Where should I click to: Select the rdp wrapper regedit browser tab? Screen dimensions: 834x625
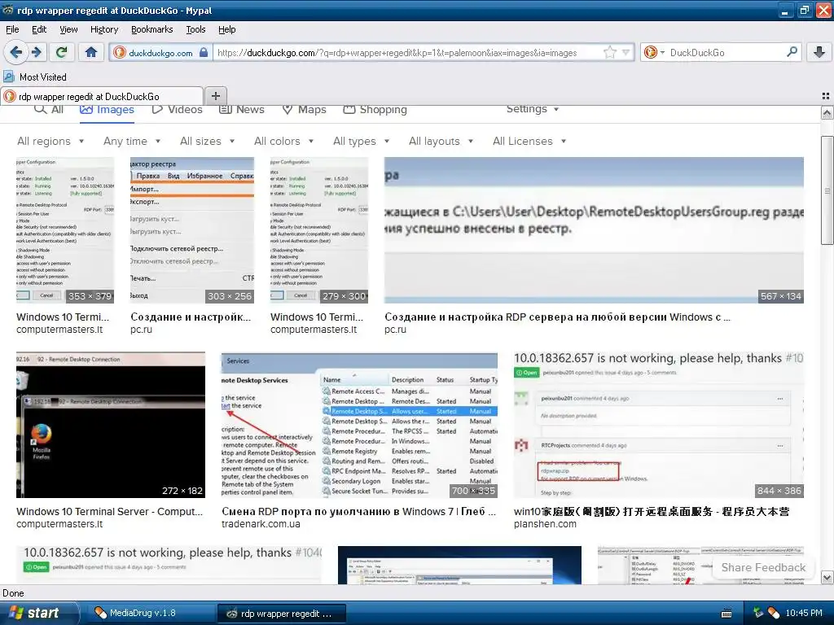coord(101,96)
